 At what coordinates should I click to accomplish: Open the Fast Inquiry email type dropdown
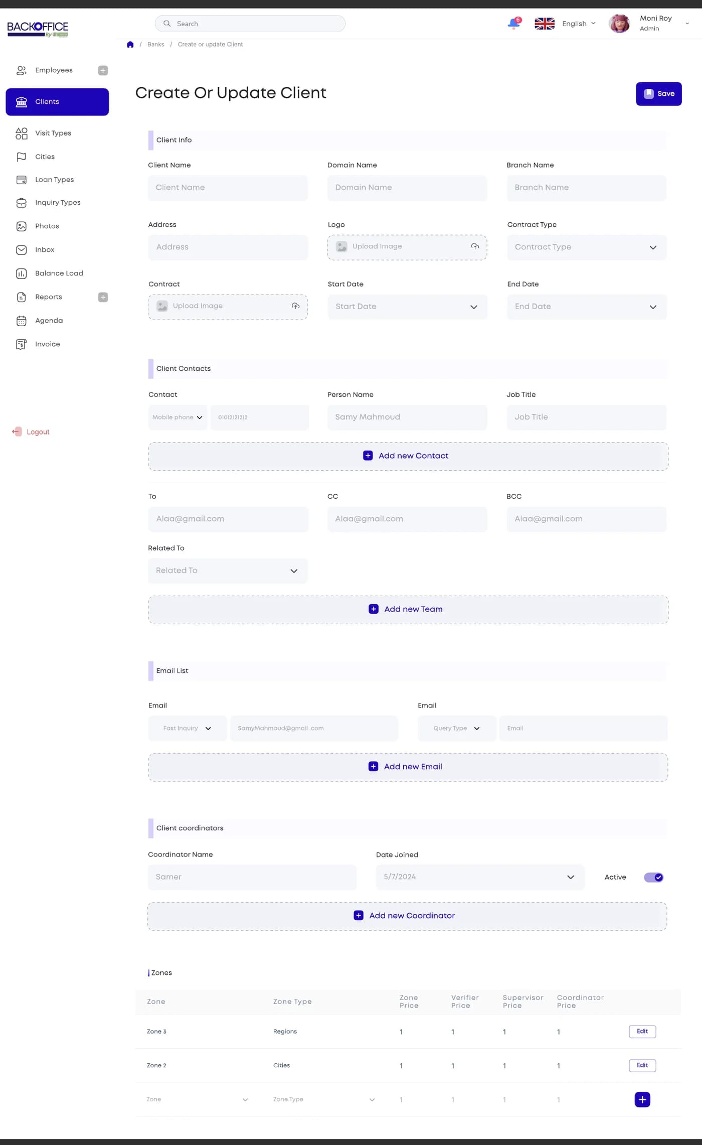(x=187, y=728)
